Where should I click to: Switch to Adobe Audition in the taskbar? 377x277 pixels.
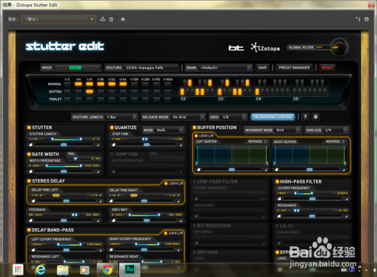point(130,269)
